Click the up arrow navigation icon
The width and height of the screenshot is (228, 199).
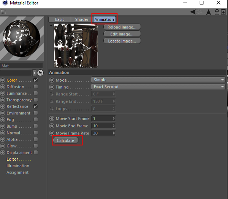coord(209,12)
